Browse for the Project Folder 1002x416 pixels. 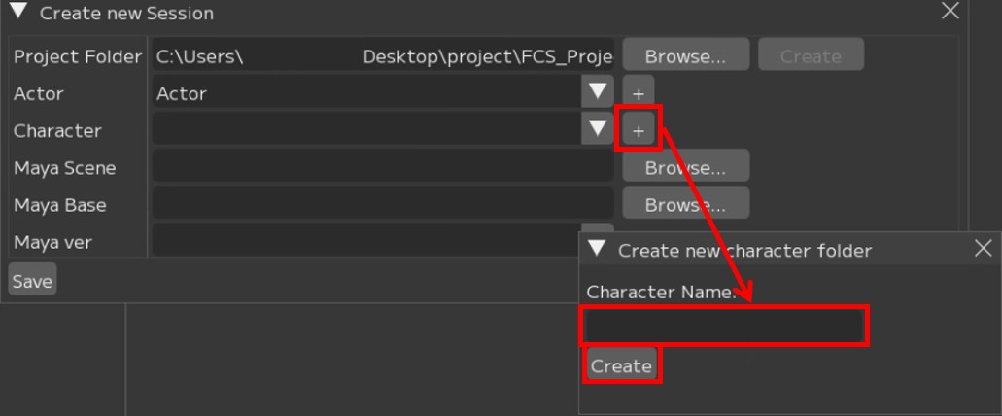point(685,56)
